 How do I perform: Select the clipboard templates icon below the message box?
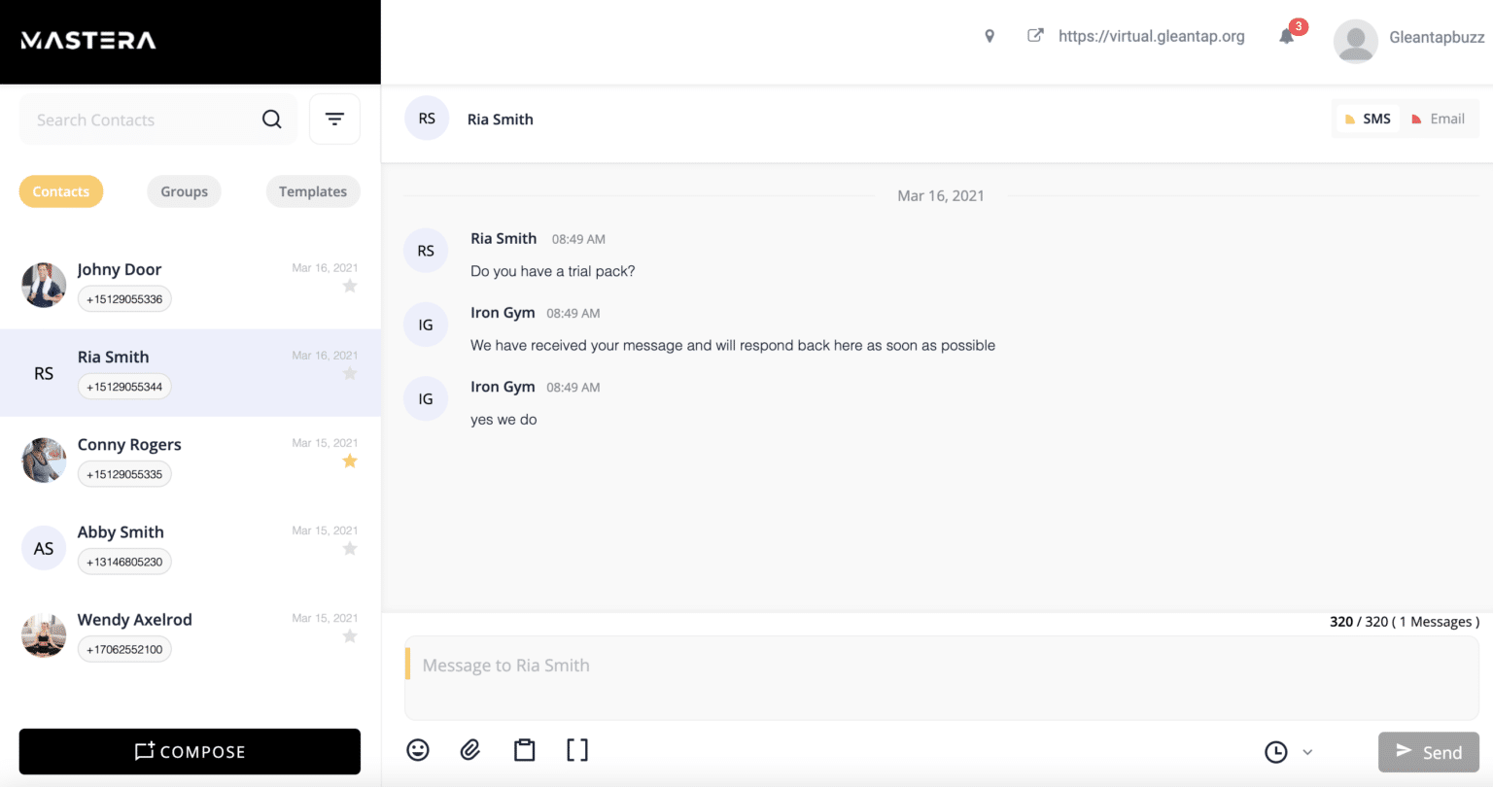point(524,749)
